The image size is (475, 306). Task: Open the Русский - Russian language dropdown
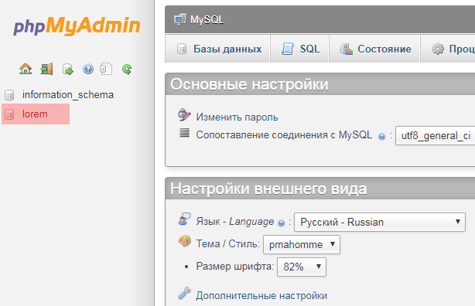[x=380, y=223]
